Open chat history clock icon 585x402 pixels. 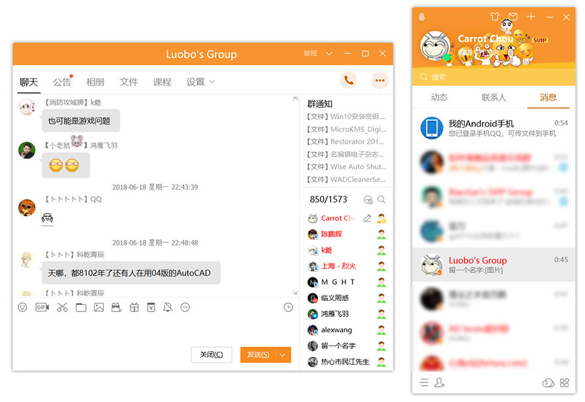289,308
